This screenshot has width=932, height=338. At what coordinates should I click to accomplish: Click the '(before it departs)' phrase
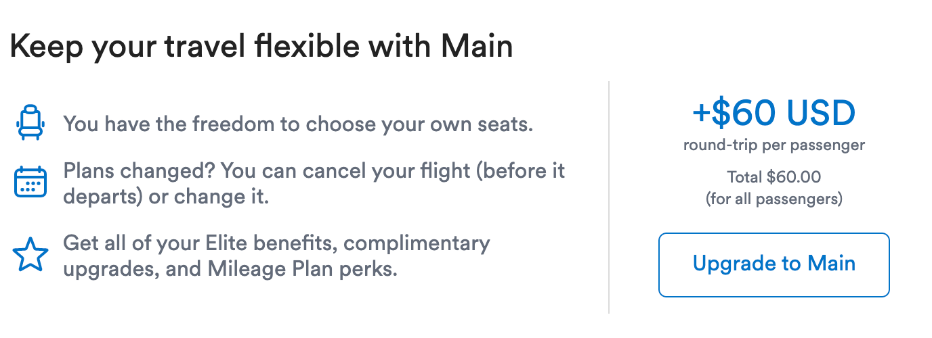pyautogui.click(x=522, y=171)
